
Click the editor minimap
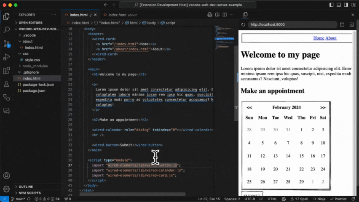pyautogui.click(x=225, y=38)
